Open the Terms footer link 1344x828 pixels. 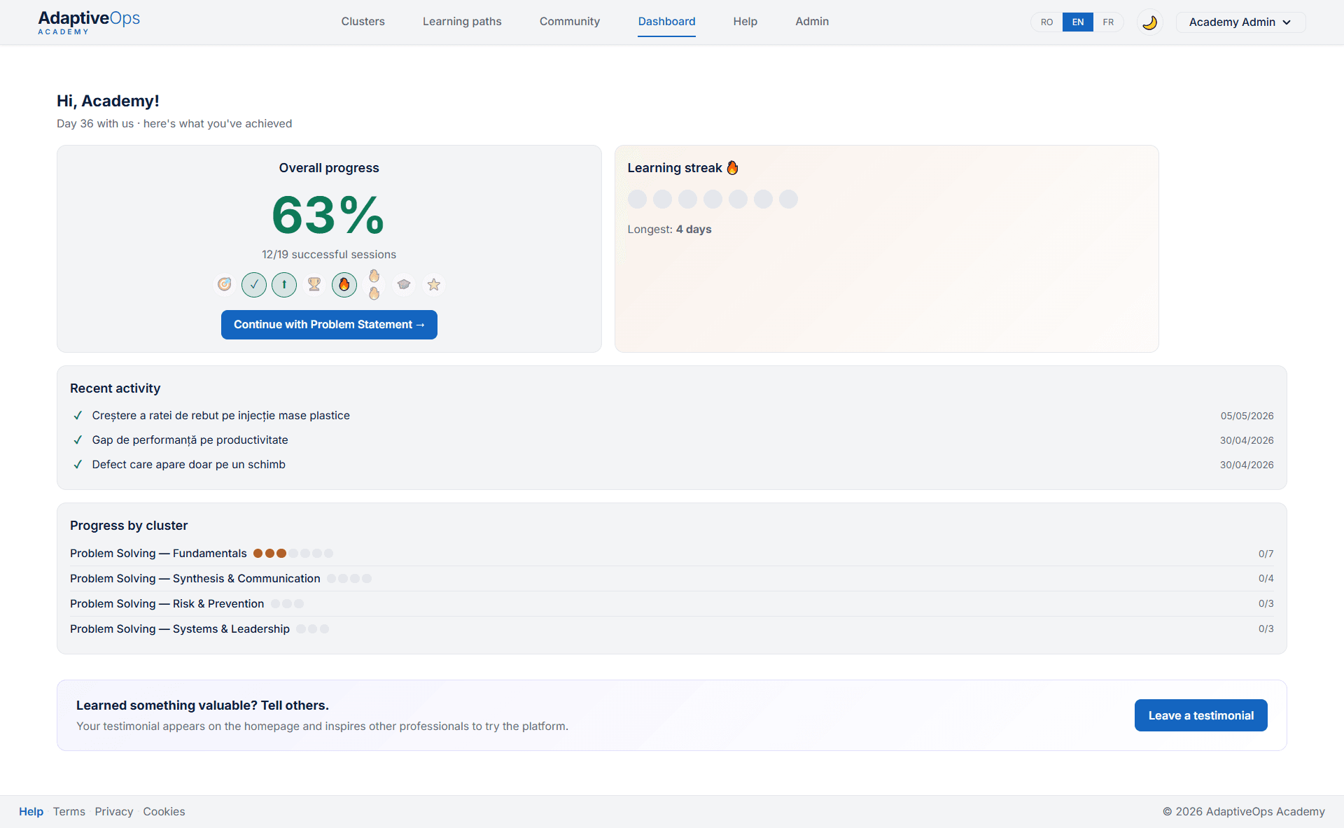(69, 812)
